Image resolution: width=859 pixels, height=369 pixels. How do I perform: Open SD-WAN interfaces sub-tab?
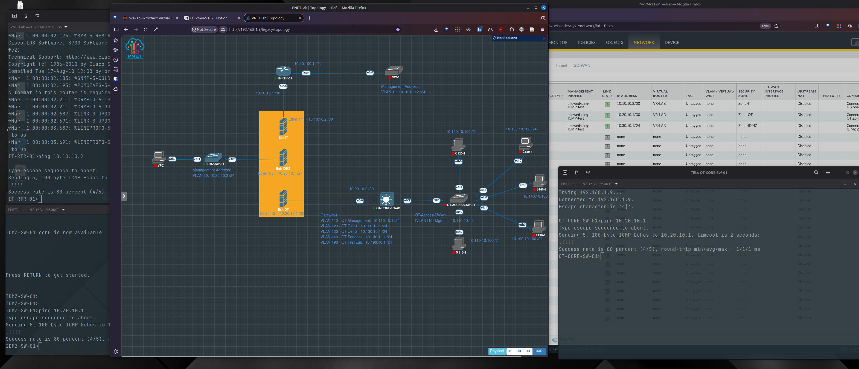[582, 66]
